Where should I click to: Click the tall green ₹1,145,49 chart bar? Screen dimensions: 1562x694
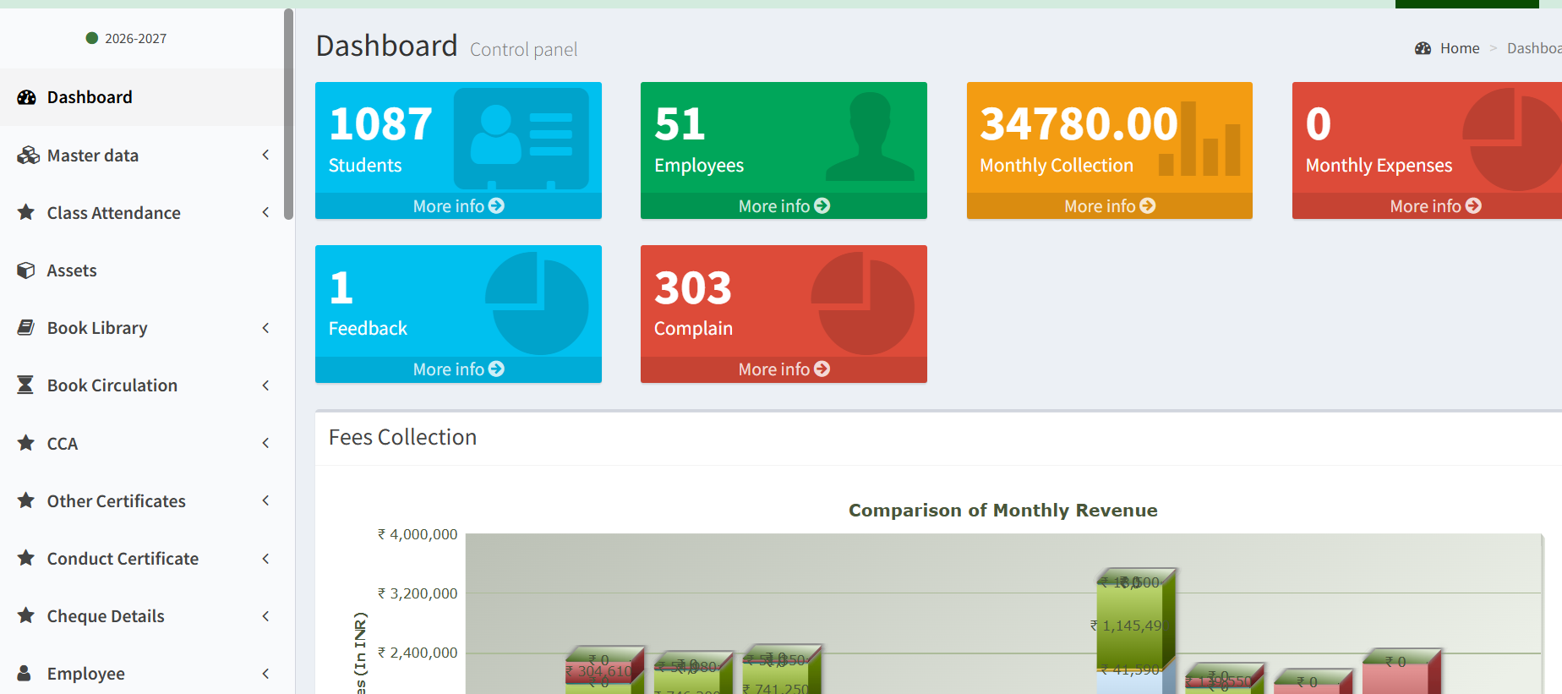[1129, 626]
